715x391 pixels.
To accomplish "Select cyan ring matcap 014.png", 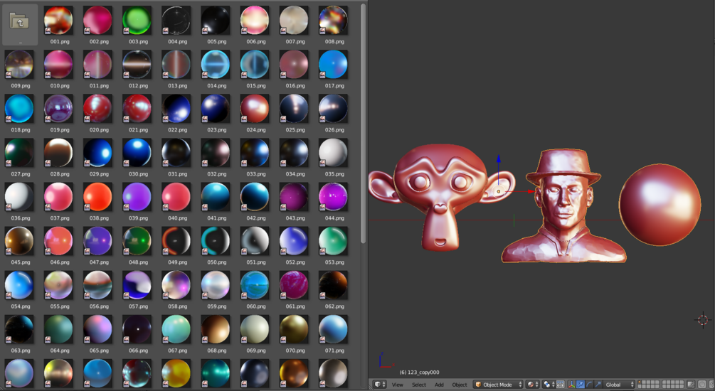I will (216, 64).
